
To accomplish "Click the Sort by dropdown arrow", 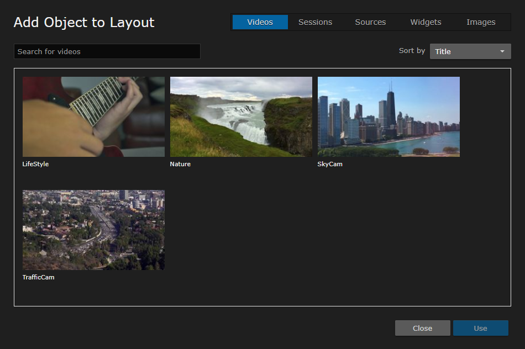I will point(503,51).
